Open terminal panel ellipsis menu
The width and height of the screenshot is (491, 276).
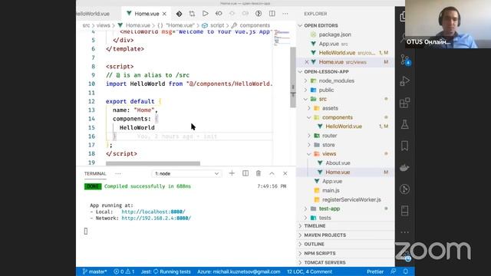(117, 174)
